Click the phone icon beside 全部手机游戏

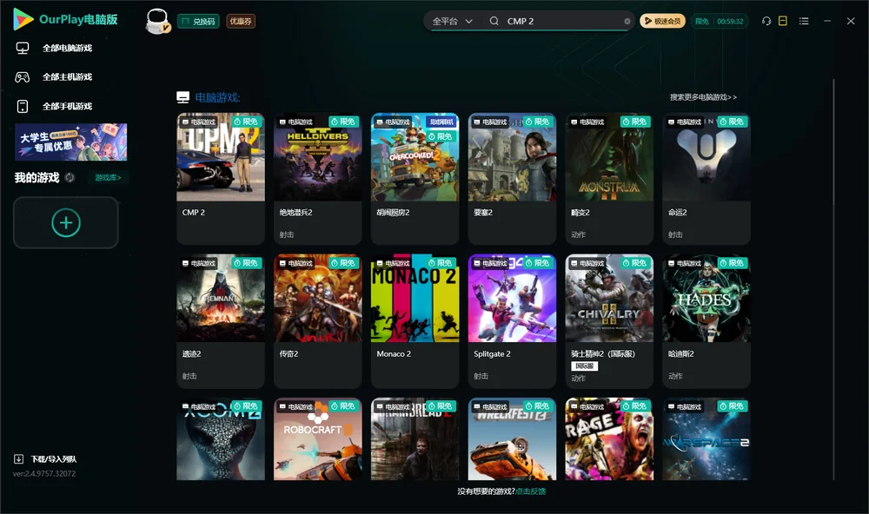[x=23, y=106]
